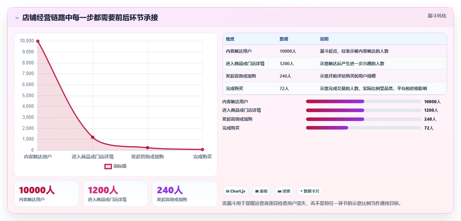This screenshot has width=461, height=221.
Task: Click table cell 240人
Action: [285, 76]
